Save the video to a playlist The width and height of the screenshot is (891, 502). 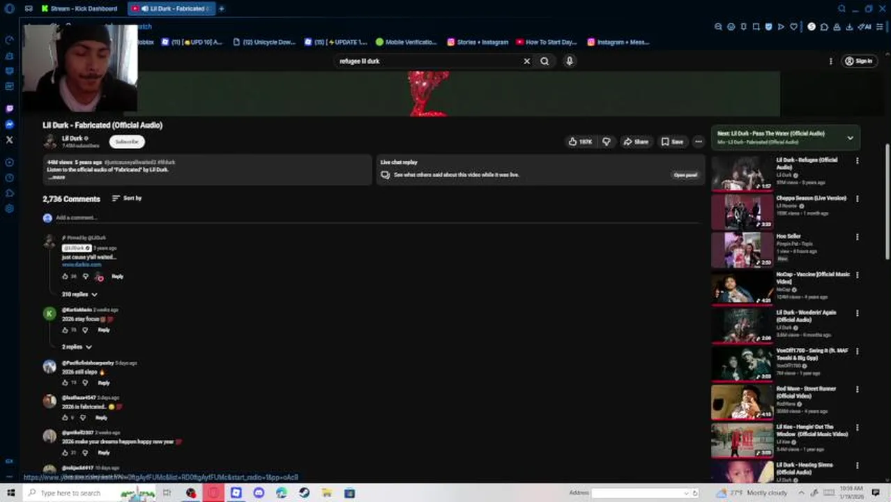(x=673, y=142)
